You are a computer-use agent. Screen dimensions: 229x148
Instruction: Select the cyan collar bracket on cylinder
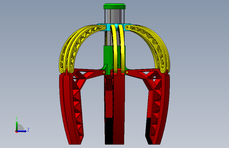coord(115,27)
